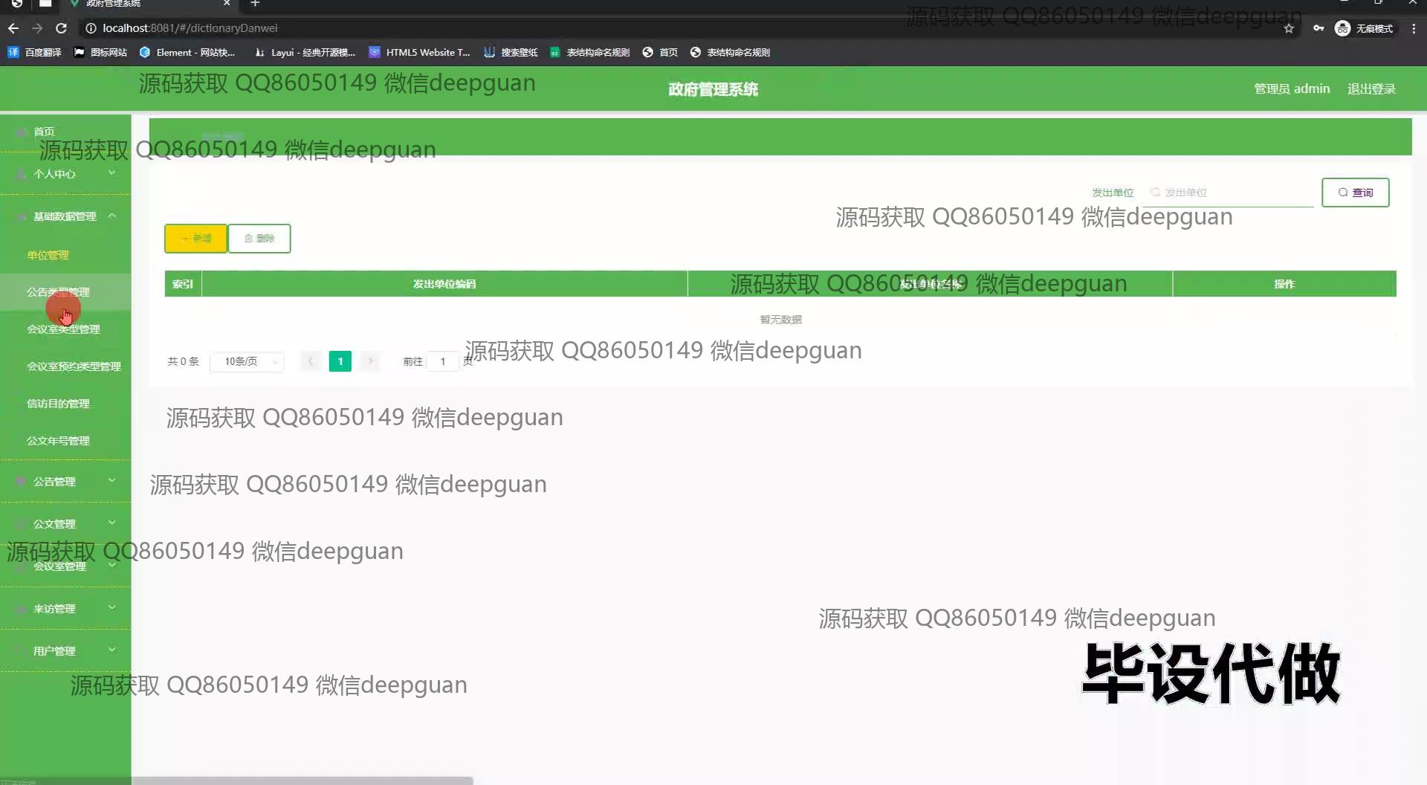Screen dimensions: 1427x785
Task: Collapse the 基础数据管理 menu
Action: tap(65, 216)
